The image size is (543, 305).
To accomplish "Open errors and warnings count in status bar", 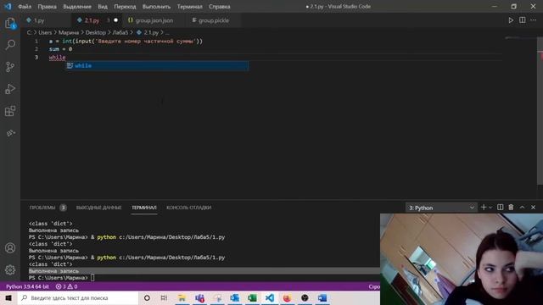I will click(66, 286).
